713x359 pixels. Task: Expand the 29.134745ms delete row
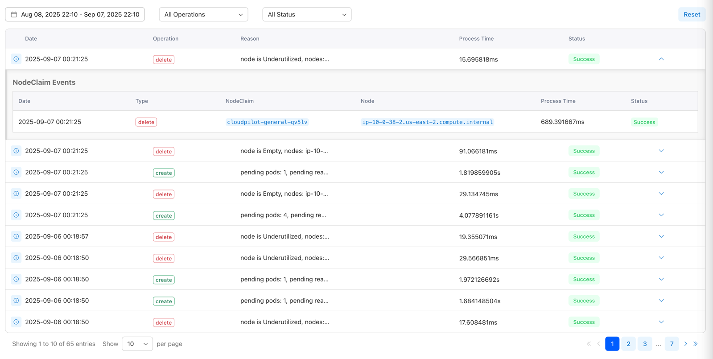pyautogui.click(x=661, y=194)
